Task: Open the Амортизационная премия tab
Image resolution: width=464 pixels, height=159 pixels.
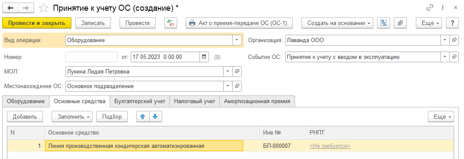Action: point(257,101)
